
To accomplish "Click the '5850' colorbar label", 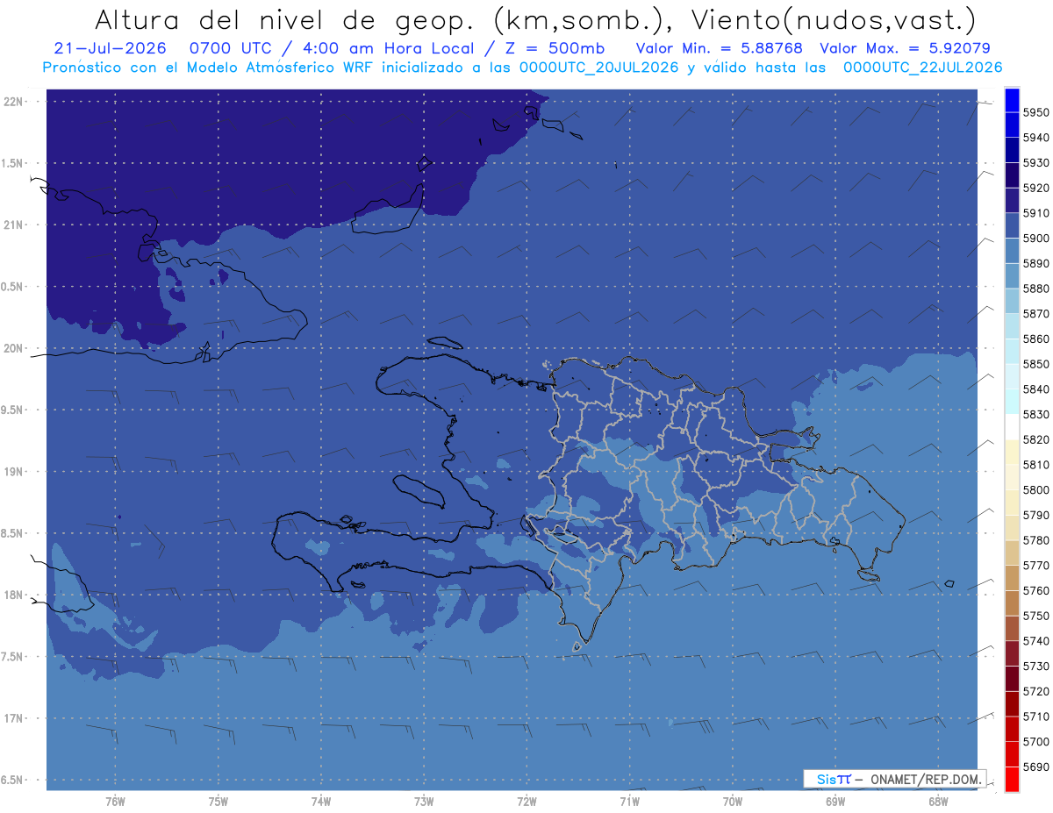I will click(x=1035, y=364).
